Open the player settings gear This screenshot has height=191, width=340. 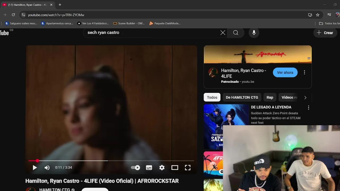(x=162, y=168)
